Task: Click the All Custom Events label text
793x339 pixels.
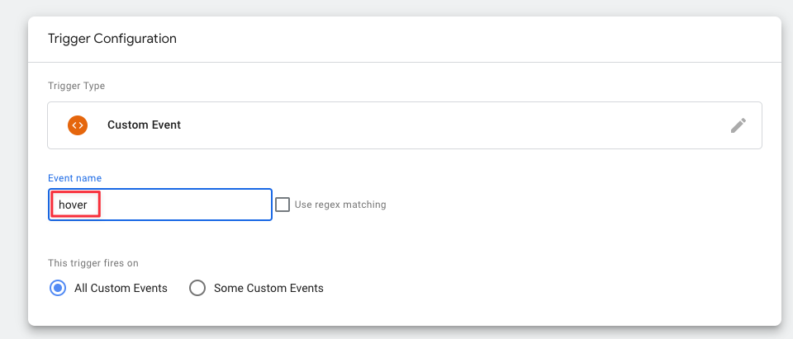Action: pos(121,288)
